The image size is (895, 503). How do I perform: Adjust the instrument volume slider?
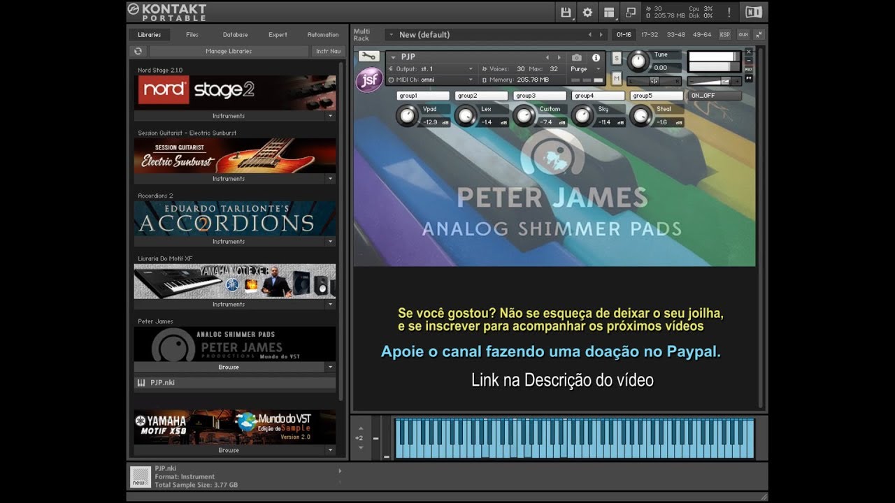click(x=713, y=81)
